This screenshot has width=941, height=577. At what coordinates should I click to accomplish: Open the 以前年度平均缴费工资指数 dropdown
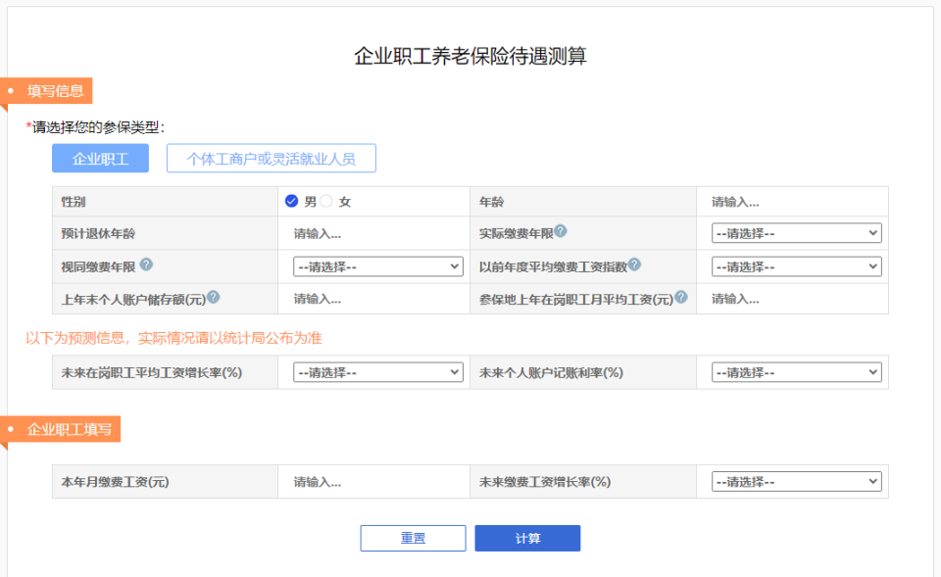795,265
